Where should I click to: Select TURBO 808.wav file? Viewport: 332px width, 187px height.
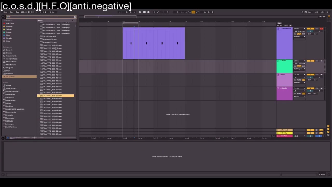tap(50, 36)
